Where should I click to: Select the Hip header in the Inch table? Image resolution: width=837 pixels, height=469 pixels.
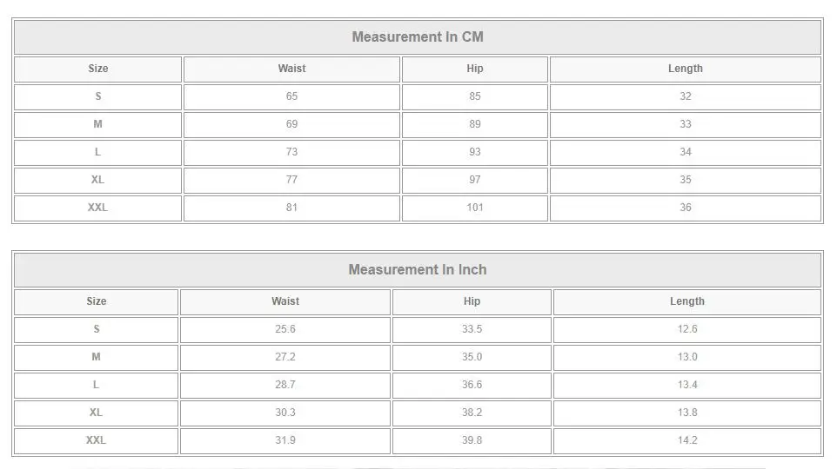coord(472,301)
